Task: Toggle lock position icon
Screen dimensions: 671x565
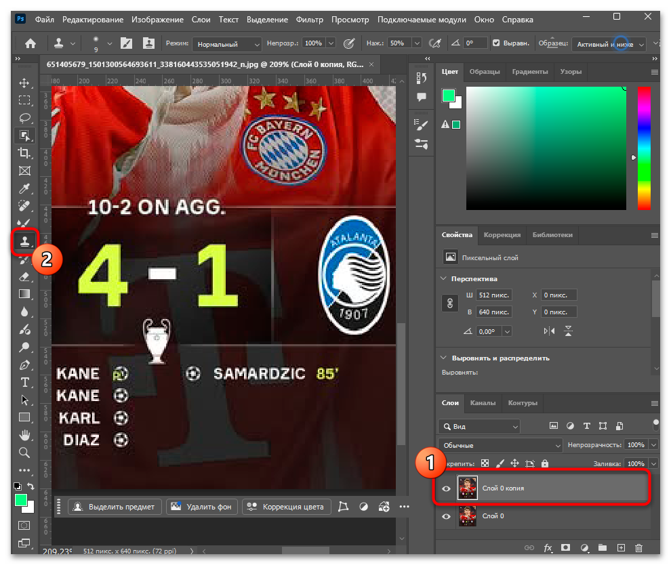Action: pyautogui.click(x=515, y=463)
